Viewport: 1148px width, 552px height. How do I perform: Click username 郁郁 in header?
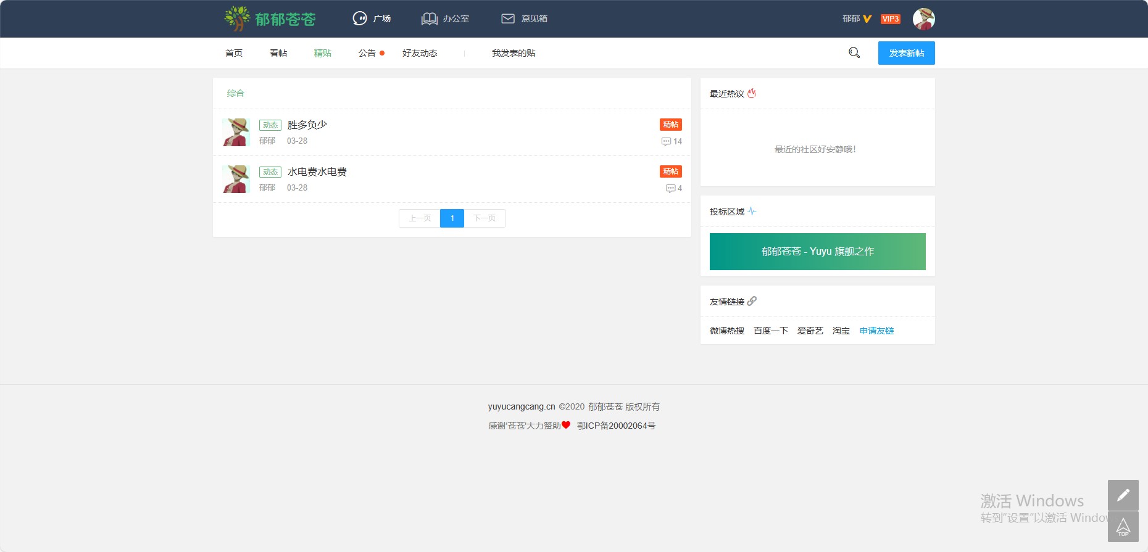pos(851,19)
